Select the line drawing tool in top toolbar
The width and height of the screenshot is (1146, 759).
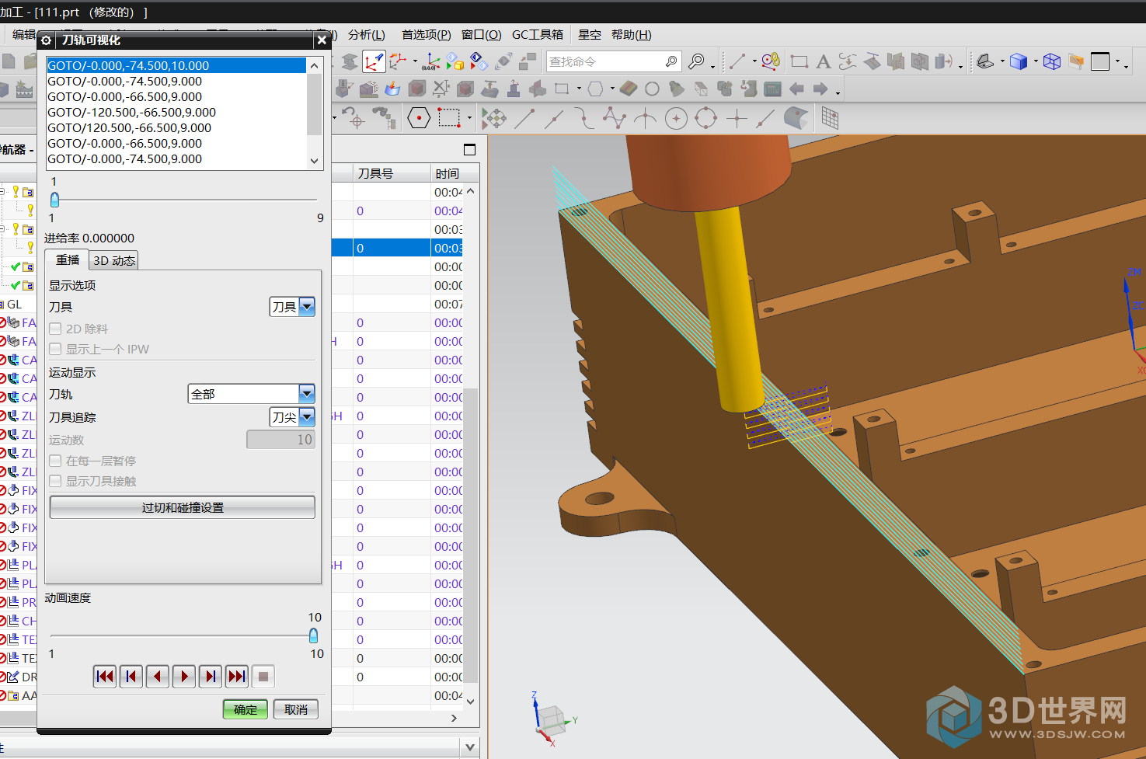(737, 61)
